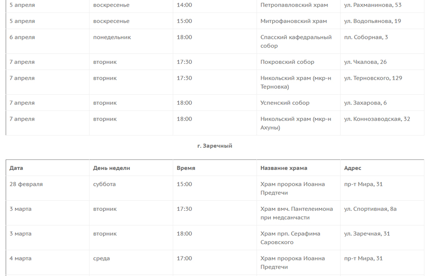448x276 pixels.
Task: Click the "Название храма" column header
Action: tap(284, 168)
